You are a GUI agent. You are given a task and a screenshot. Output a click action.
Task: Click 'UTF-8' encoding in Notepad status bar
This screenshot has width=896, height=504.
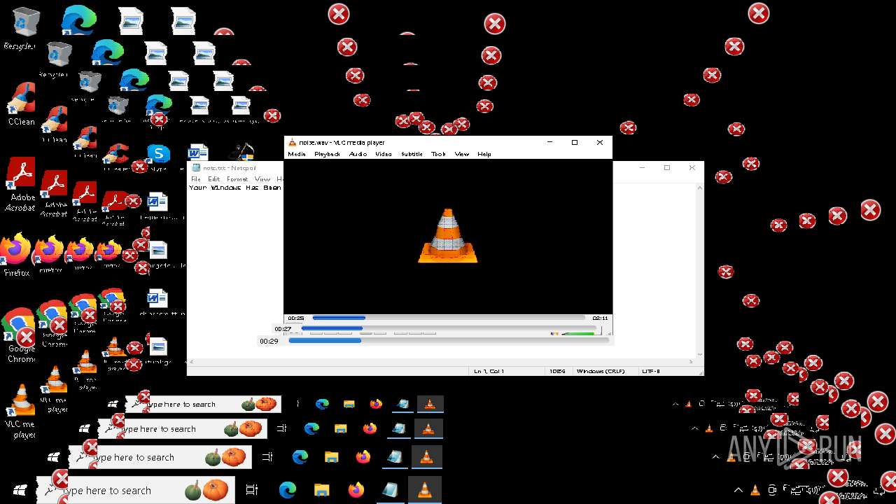[651, 371]
